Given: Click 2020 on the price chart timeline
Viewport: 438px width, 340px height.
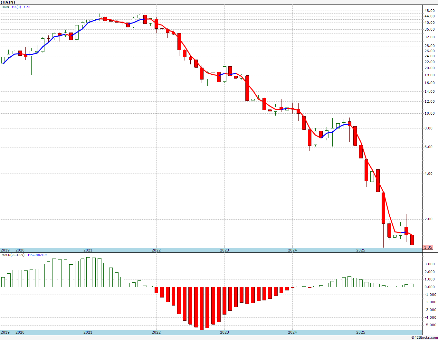Looking at the screenshot, I should pyautogui.click(x=20, y=250).
